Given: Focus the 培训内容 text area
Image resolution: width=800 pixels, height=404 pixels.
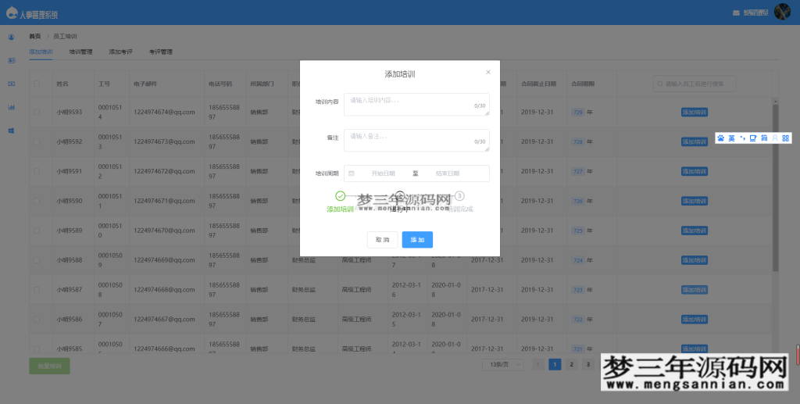Looking at the screenshot, I should pos(416,105).
